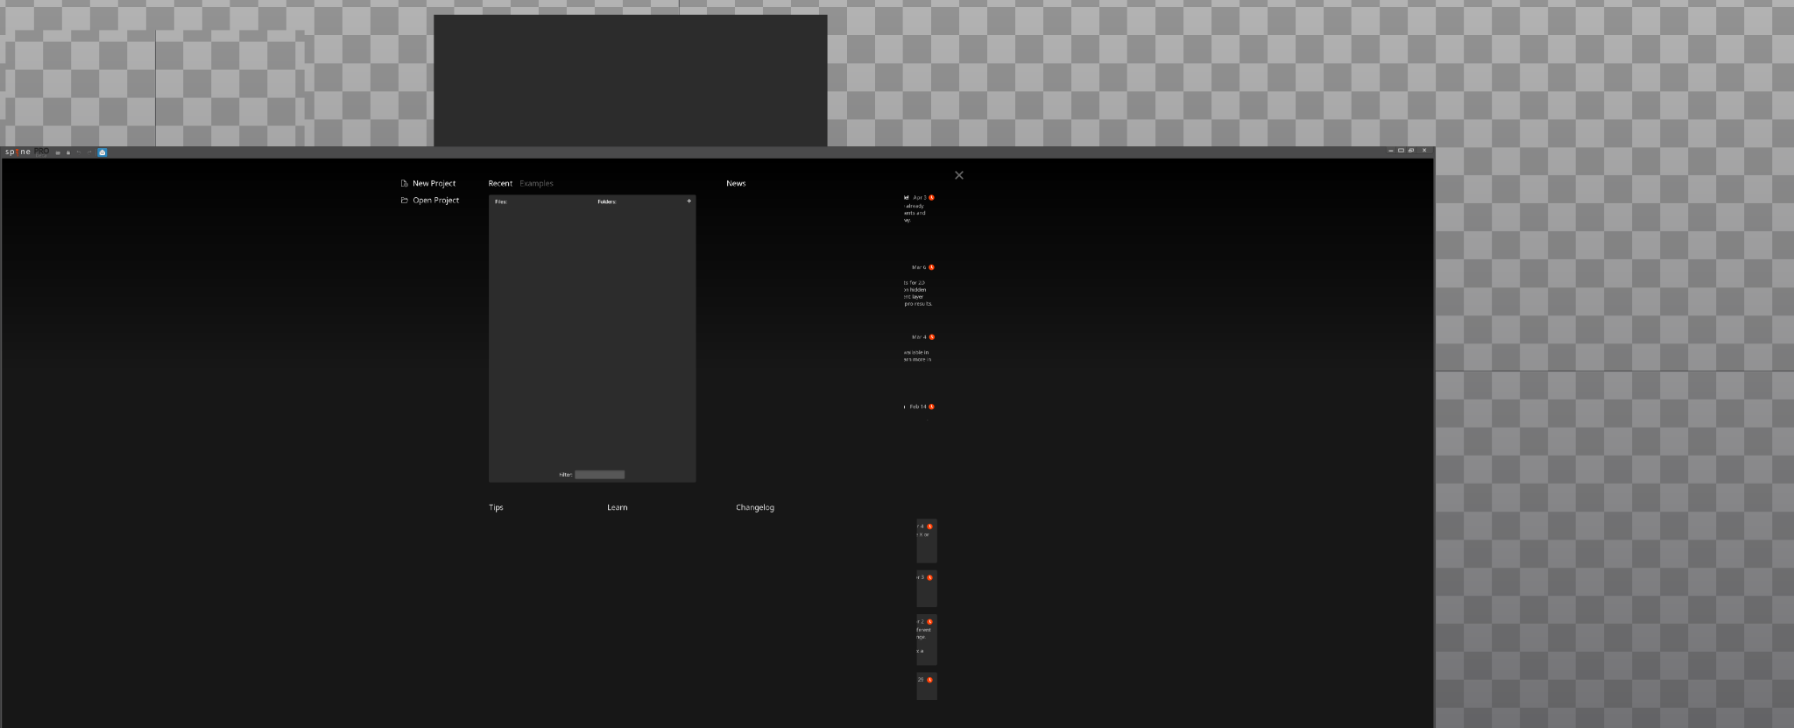This screenshot has width=1794, height=728.
Task: Toggle the blue welcome screen icon
Action: point(102,152)
